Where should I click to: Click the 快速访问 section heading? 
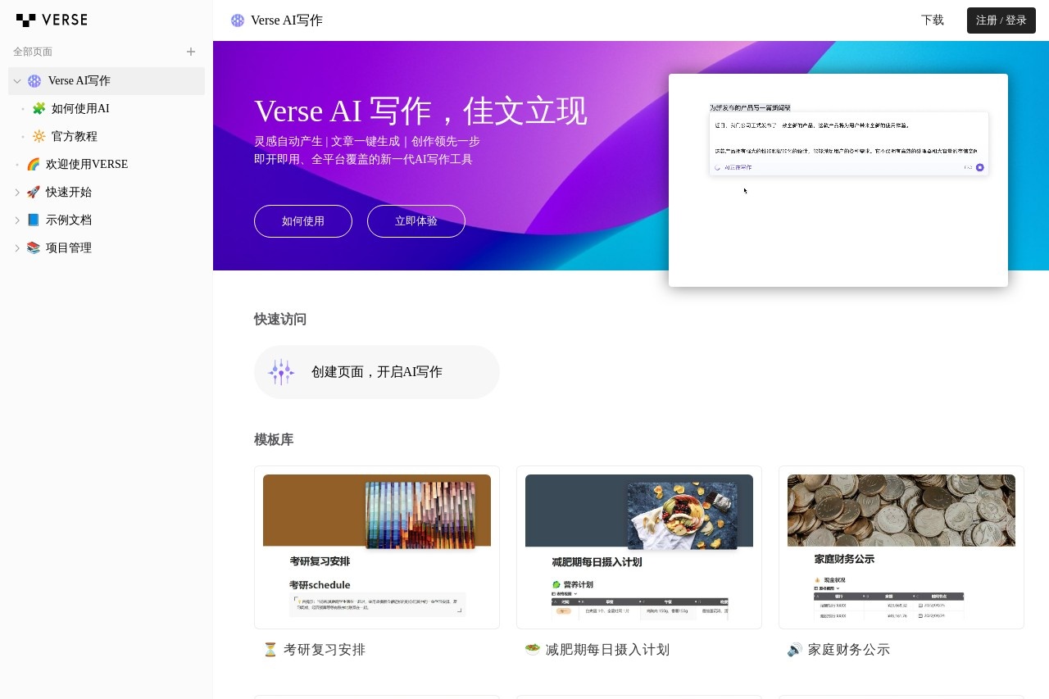[x=280, y=320]
